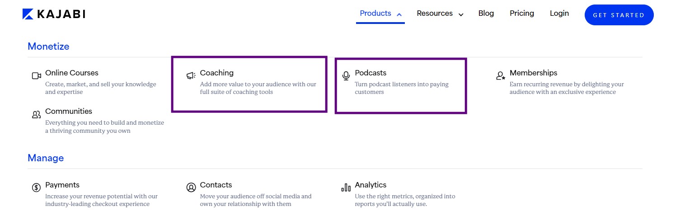Open the Memberships product link

pyautogui.click(x=534, y=73)
